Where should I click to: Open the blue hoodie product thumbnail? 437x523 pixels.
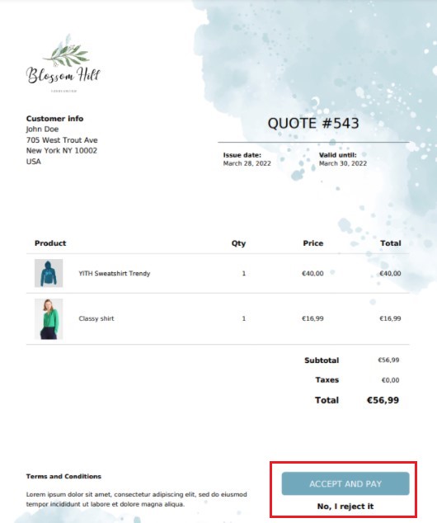(49, 273)
